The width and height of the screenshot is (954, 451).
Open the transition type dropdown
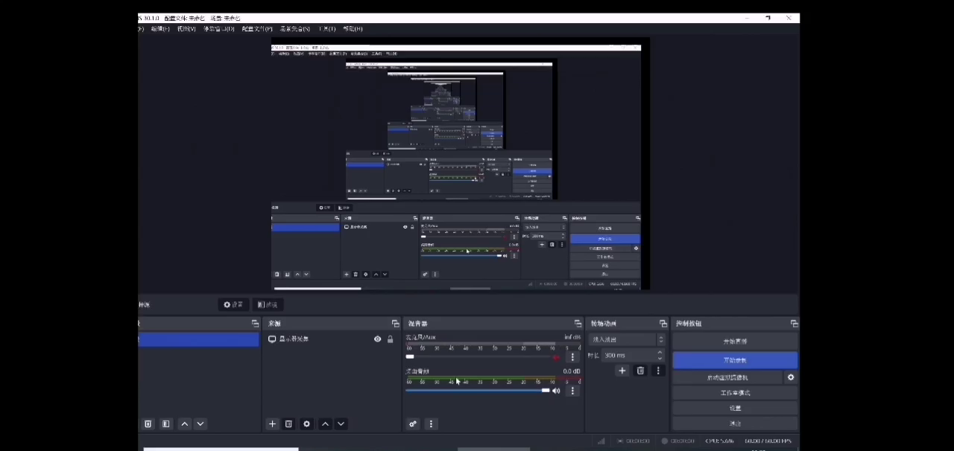[626, 339]
